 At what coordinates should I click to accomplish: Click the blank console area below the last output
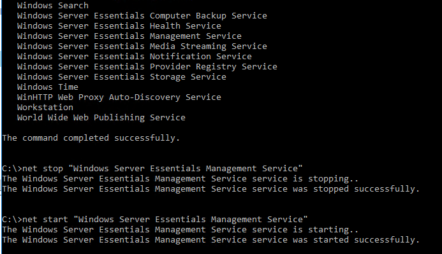click(x=221, y=250)
